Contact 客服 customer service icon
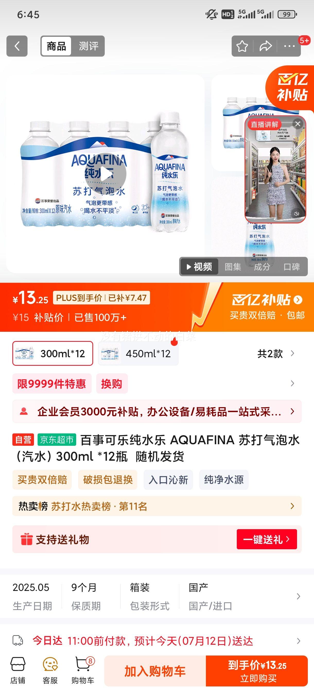 click(50, 671)
